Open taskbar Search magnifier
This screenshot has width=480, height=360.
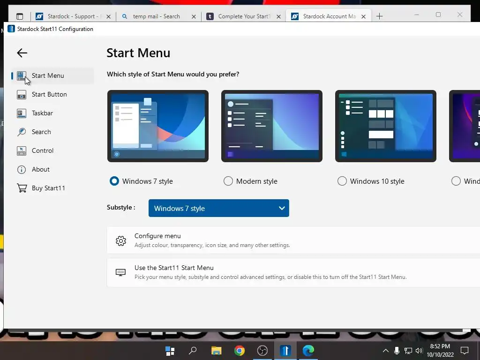click(193, 351)
